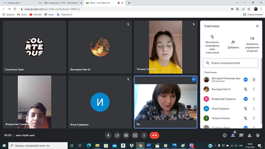Open the Windows Start menu
This screenshot has height=149, width=265.
point(4,145)
